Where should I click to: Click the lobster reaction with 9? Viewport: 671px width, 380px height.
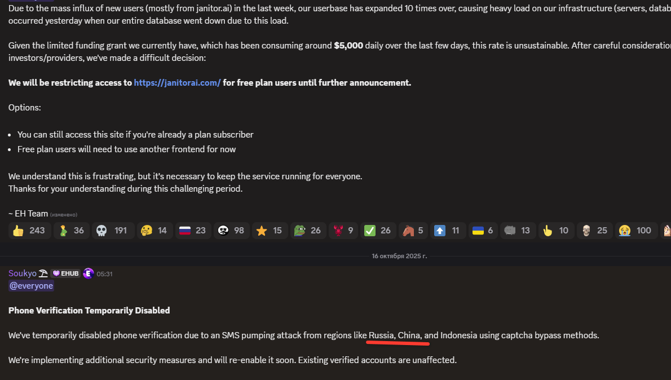tap(343, 231)
